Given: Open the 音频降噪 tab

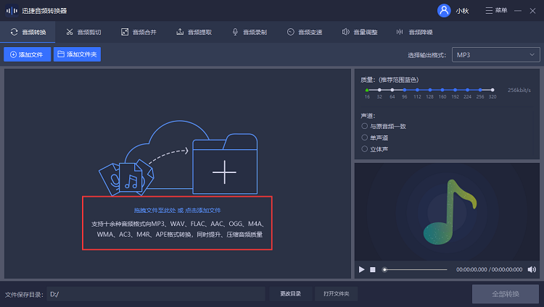Looking at the screenshot, I should point(415,33).
